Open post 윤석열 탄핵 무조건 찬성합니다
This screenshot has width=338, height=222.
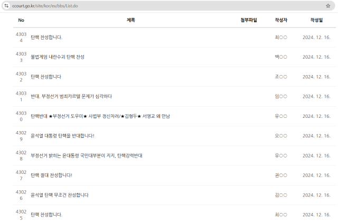[60, 195]
